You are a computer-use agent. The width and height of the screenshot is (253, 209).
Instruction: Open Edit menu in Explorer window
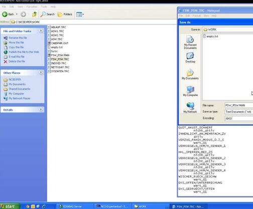[12, 7]
